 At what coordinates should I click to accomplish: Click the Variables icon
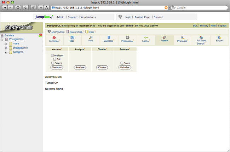pyautogui.click(x=109, y=37)
